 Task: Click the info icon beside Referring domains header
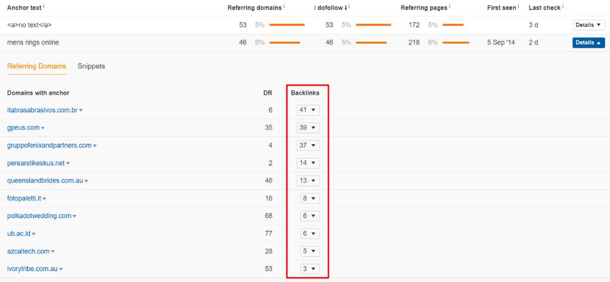pyautogui.click(x=284, y=7)
